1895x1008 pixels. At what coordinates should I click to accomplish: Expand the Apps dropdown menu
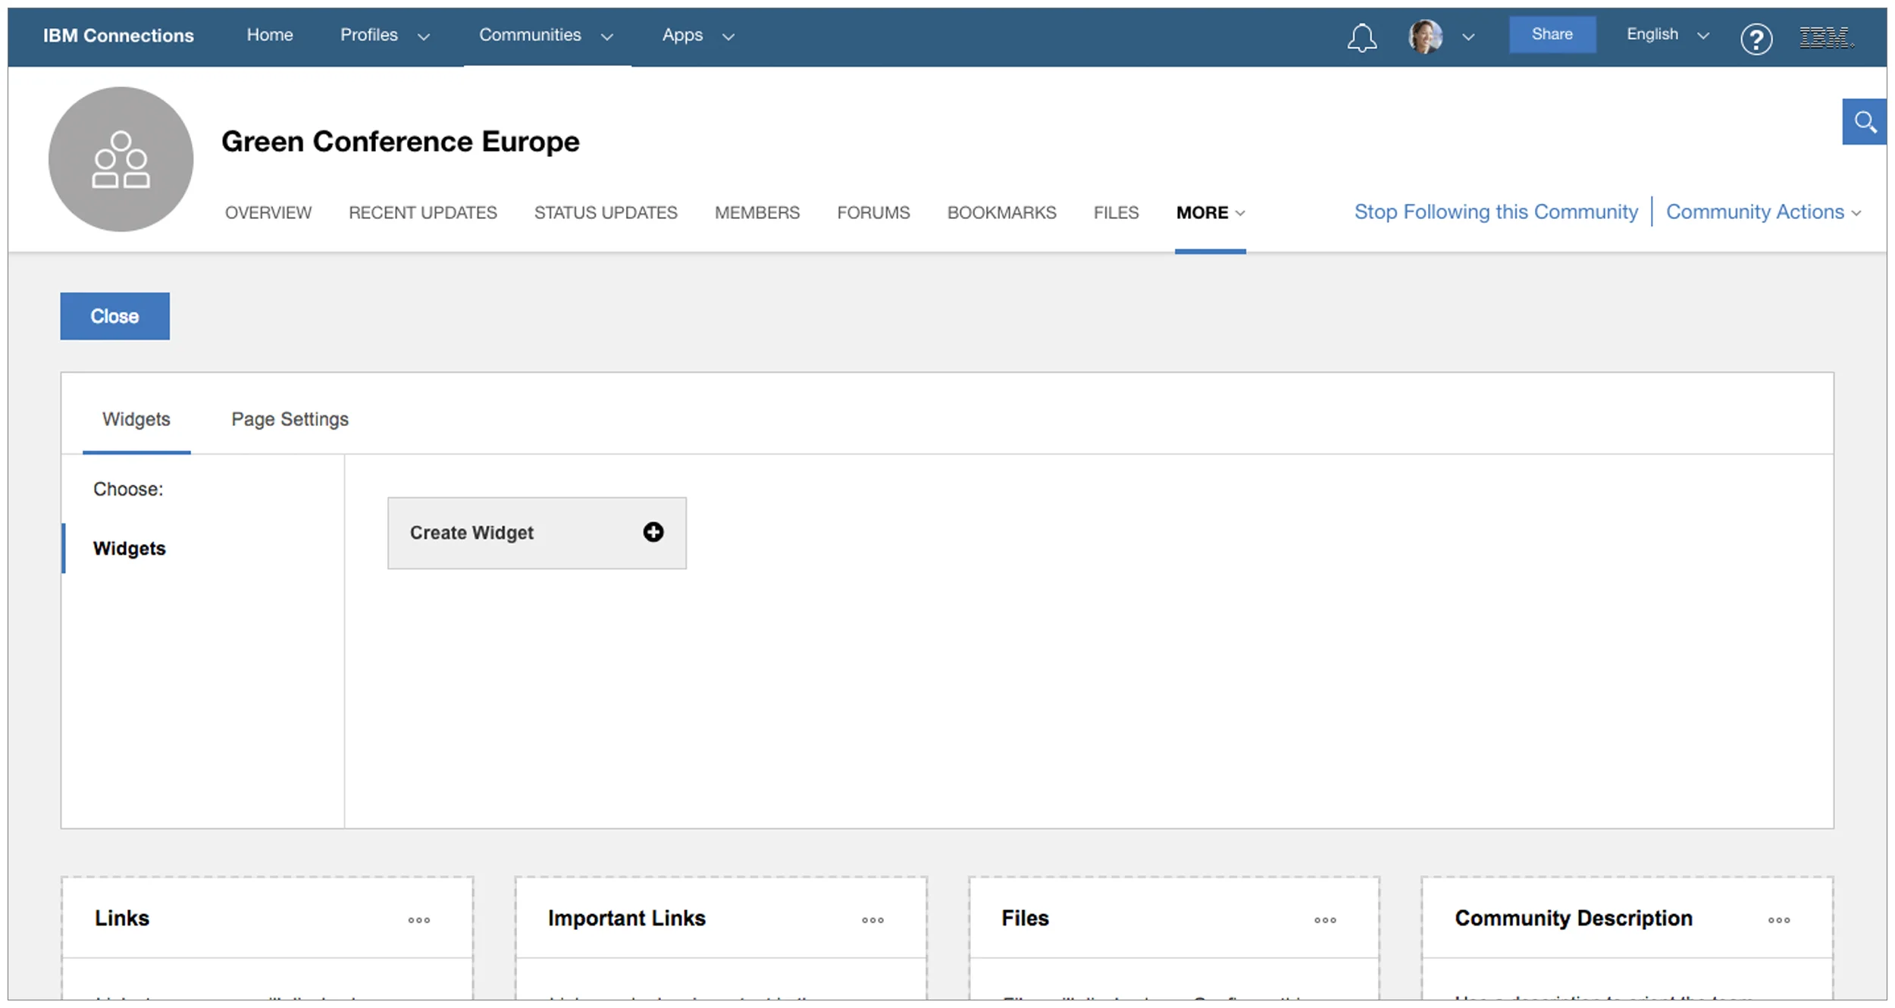pos(697,36)
